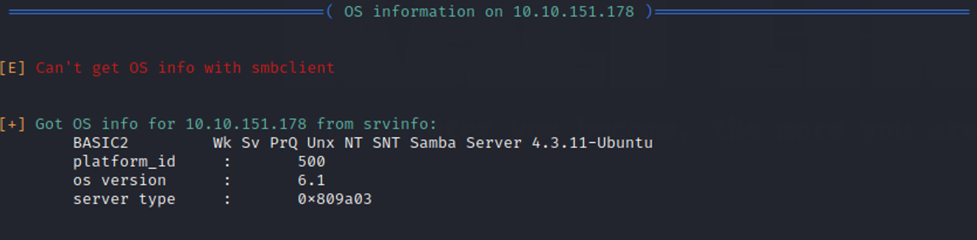Viewport: 977px width, 240px height.
Task: Click the platform_id label
Action: (124, 162)
